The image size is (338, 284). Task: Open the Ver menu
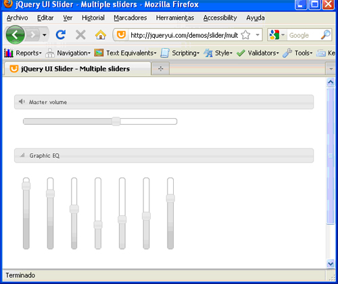68,18
